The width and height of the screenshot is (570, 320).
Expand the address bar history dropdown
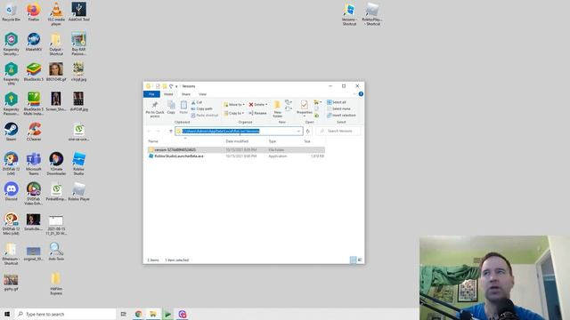point(298,131)
